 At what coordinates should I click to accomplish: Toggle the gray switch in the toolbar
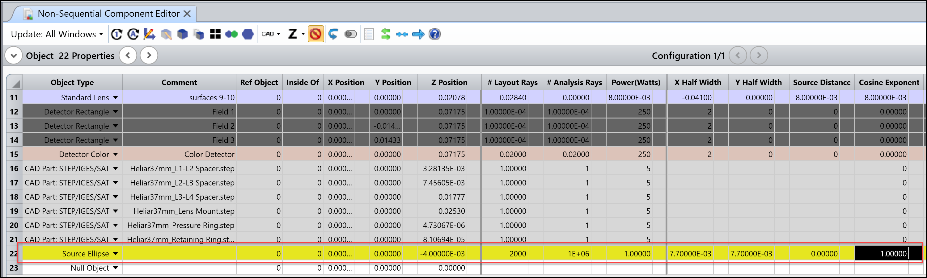tap(350, 34)
